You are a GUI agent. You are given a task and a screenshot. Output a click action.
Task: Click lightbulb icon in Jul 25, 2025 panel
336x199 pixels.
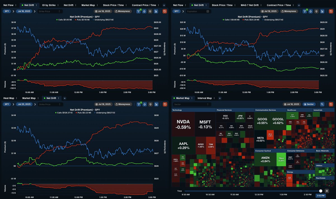[150, 104]
